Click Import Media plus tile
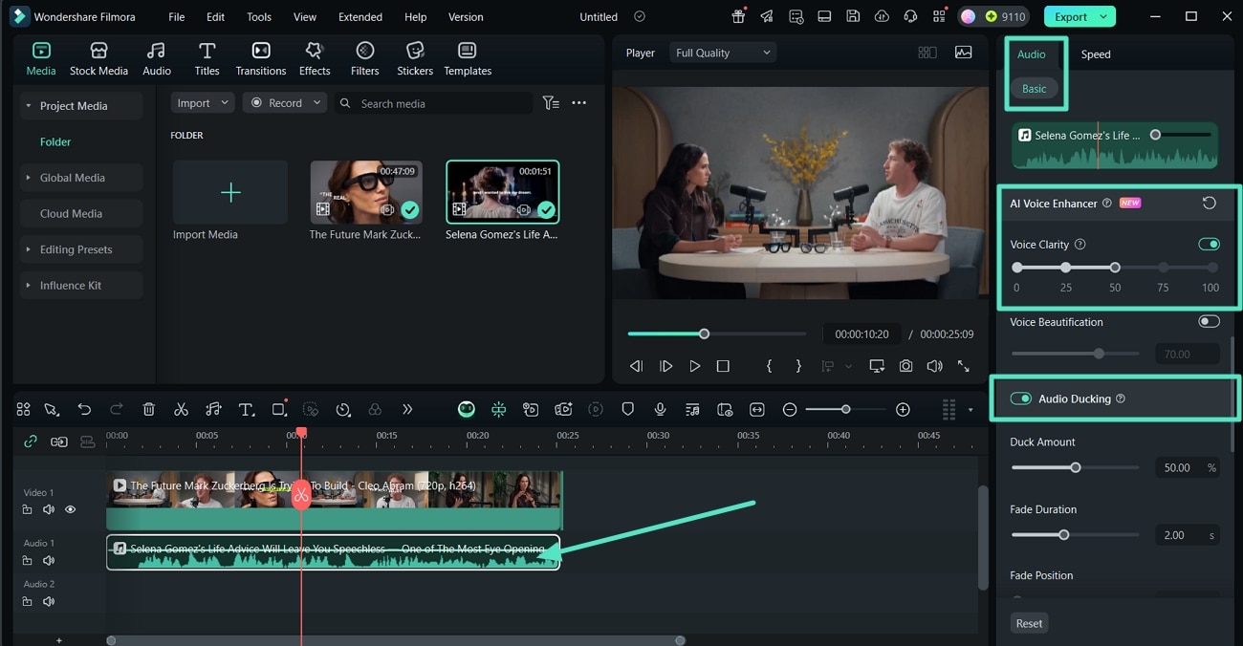Viewport: 1243px width, 646px height. (x=229, y=193)
